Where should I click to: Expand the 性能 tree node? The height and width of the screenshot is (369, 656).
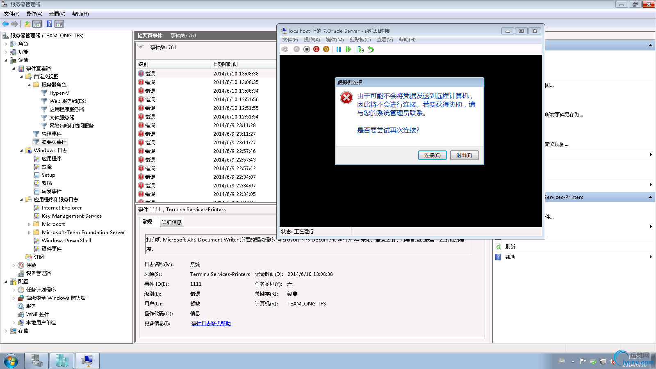click(x=14, y=265)
